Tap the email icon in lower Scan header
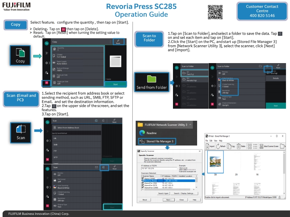This screenshot has height=217, width=290. (x=96, y=167)
